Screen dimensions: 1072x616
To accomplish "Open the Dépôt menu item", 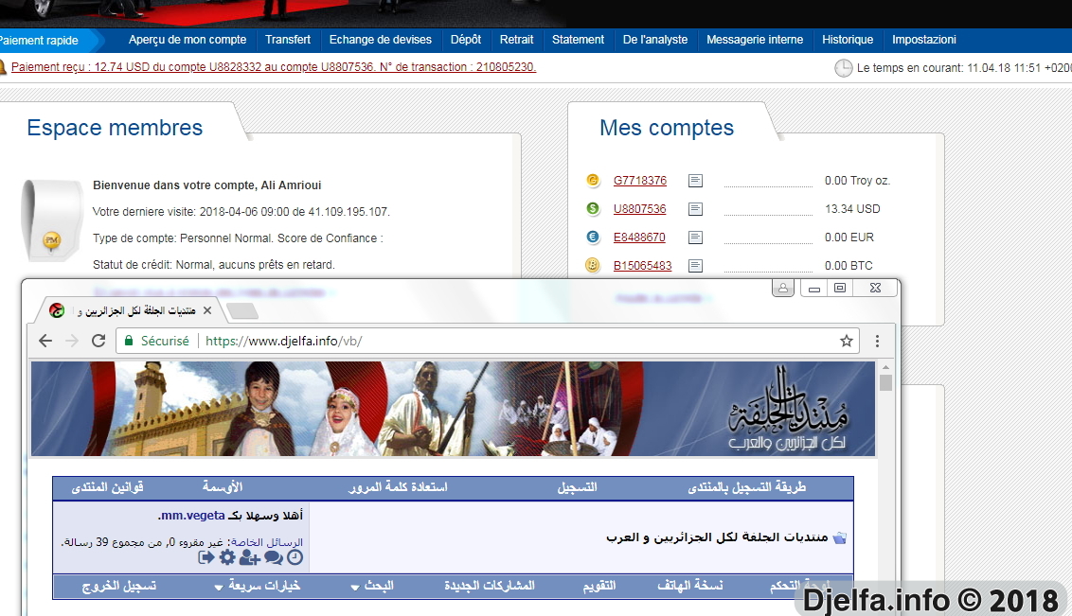I will click(466, 40).
